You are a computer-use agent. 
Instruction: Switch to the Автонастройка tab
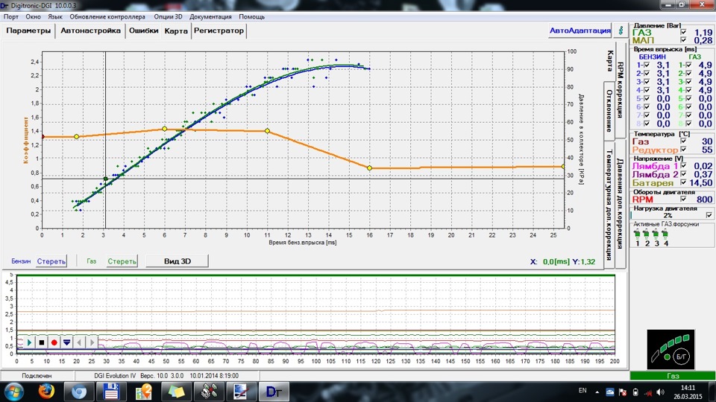point(90,31)
